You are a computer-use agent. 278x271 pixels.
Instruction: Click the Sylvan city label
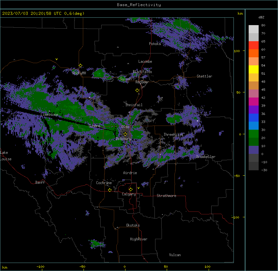point(126,79)
